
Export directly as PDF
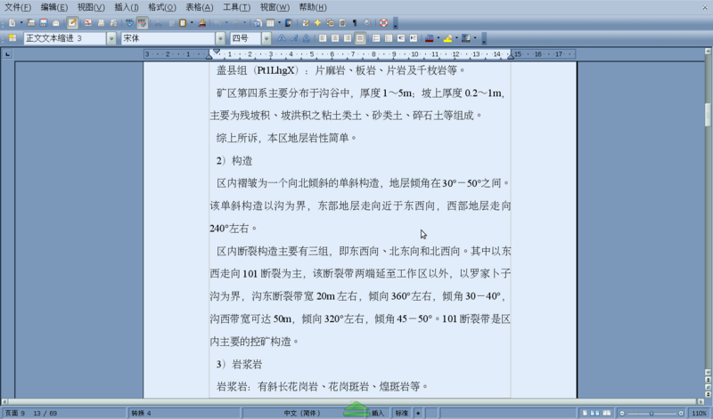tap(88, 23)
